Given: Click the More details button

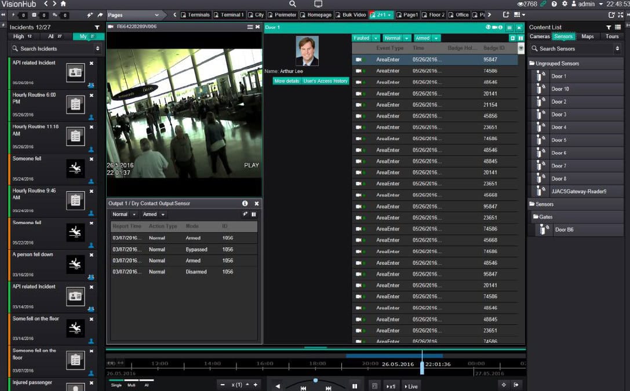Looking at the screenshot, I should [x=287, y=81].
